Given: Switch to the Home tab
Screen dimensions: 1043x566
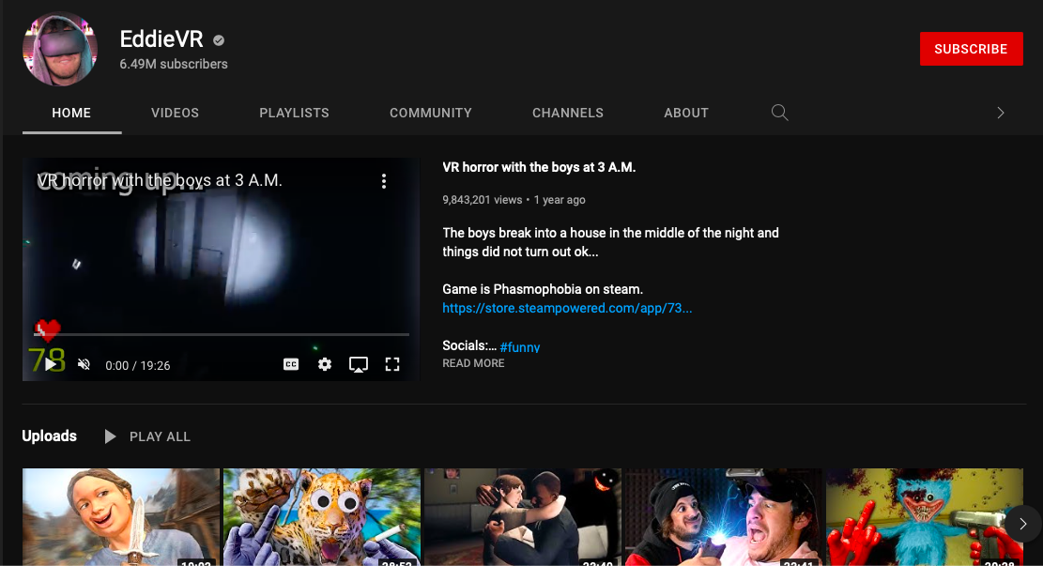Looking at the screenshot, I should coord(72,113).
